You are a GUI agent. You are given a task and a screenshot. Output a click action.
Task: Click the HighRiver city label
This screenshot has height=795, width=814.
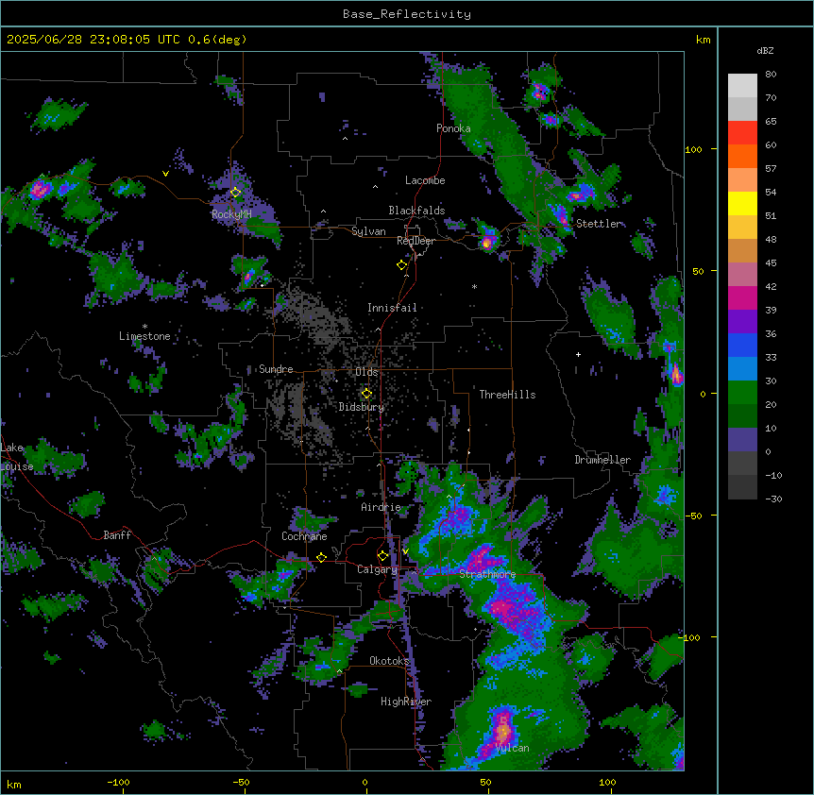pyautogui.click(x=406, y=702)
